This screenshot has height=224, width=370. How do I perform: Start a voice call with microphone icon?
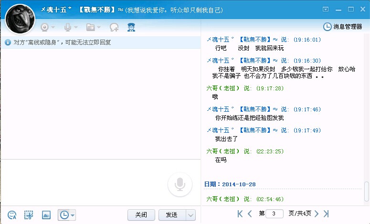tap(68, 27)
